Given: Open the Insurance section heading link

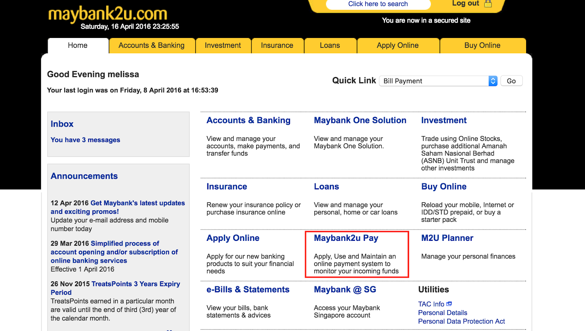Looking at the screenshot, I should tap(227, 187).
